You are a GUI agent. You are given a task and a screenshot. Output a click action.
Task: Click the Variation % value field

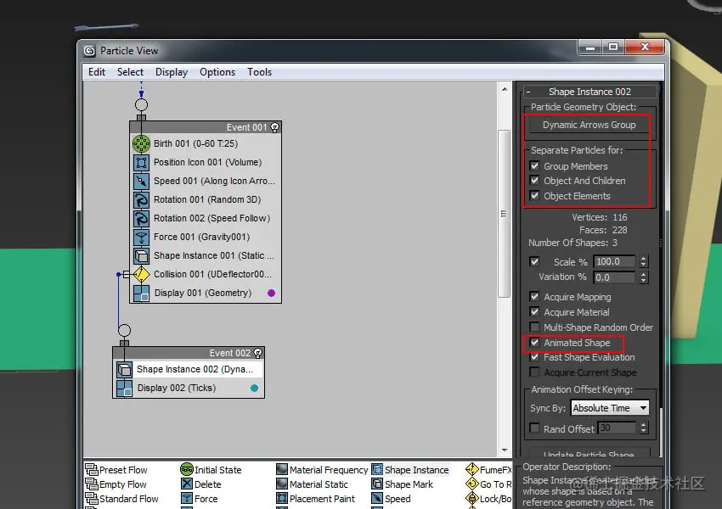point(615,277)
